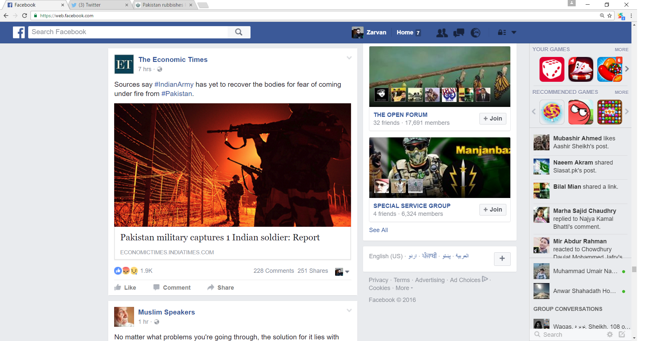Join THE OPEN FORUM group

[493, 119]
